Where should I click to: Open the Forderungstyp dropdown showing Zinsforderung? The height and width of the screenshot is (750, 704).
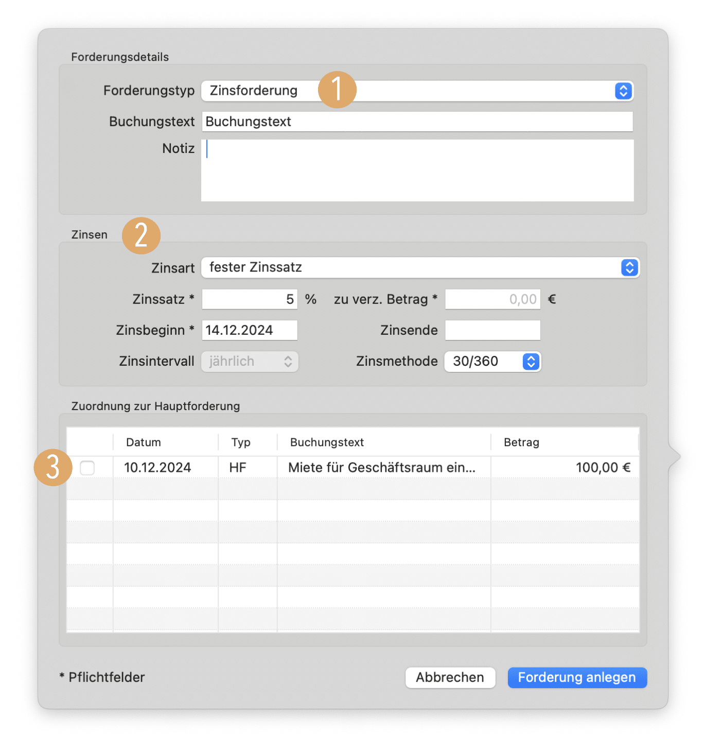[417, 91]
